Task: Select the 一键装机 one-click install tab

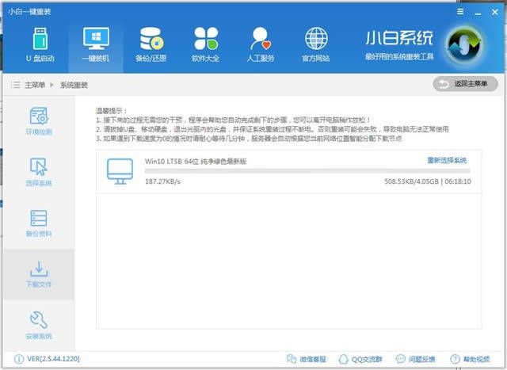Action: 96,45
